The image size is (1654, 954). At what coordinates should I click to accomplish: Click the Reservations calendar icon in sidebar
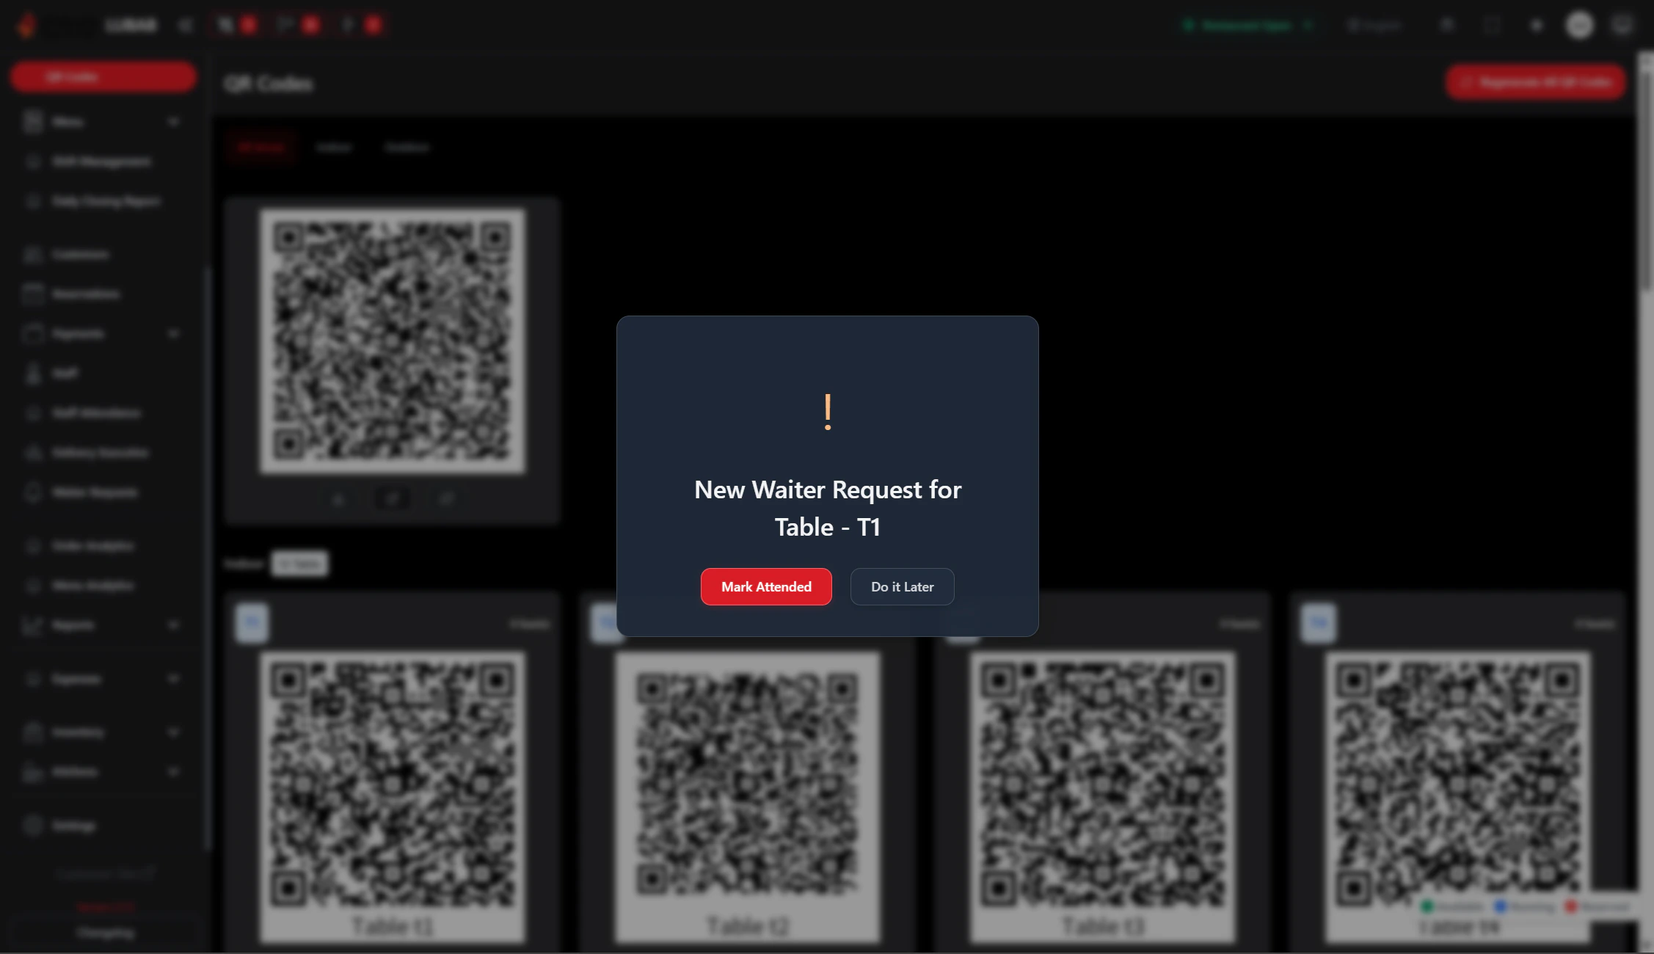(x=33, y=294)
